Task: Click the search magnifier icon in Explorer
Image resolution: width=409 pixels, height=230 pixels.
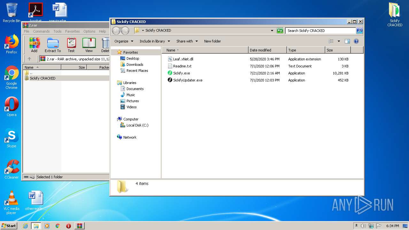Action: click(359, 31)
